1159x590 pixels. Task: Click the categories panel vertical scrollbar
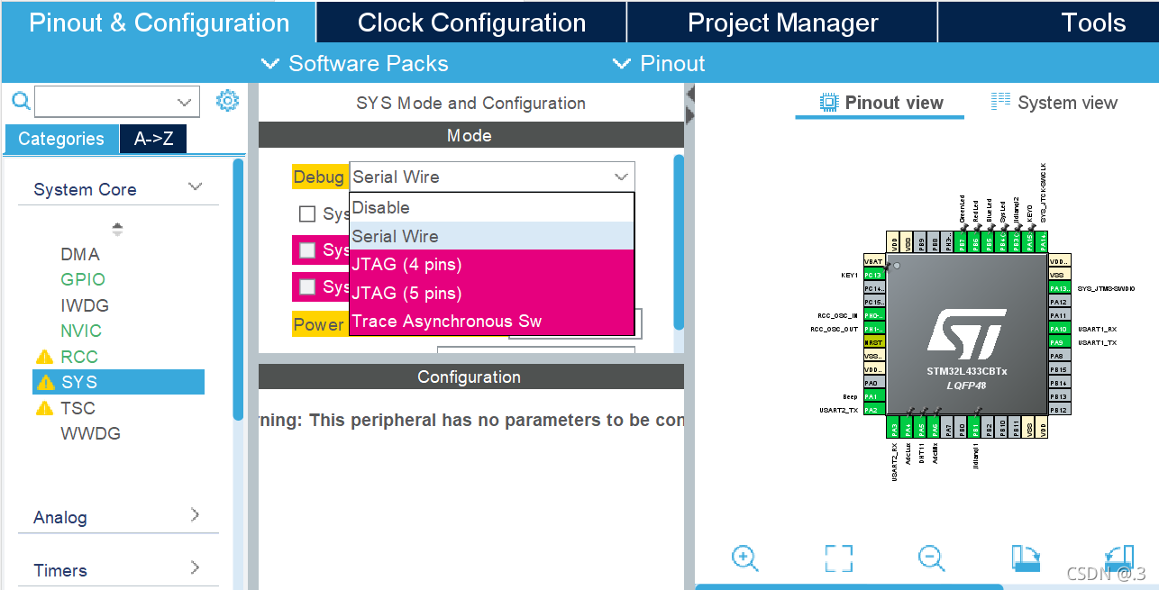[238, 288]
